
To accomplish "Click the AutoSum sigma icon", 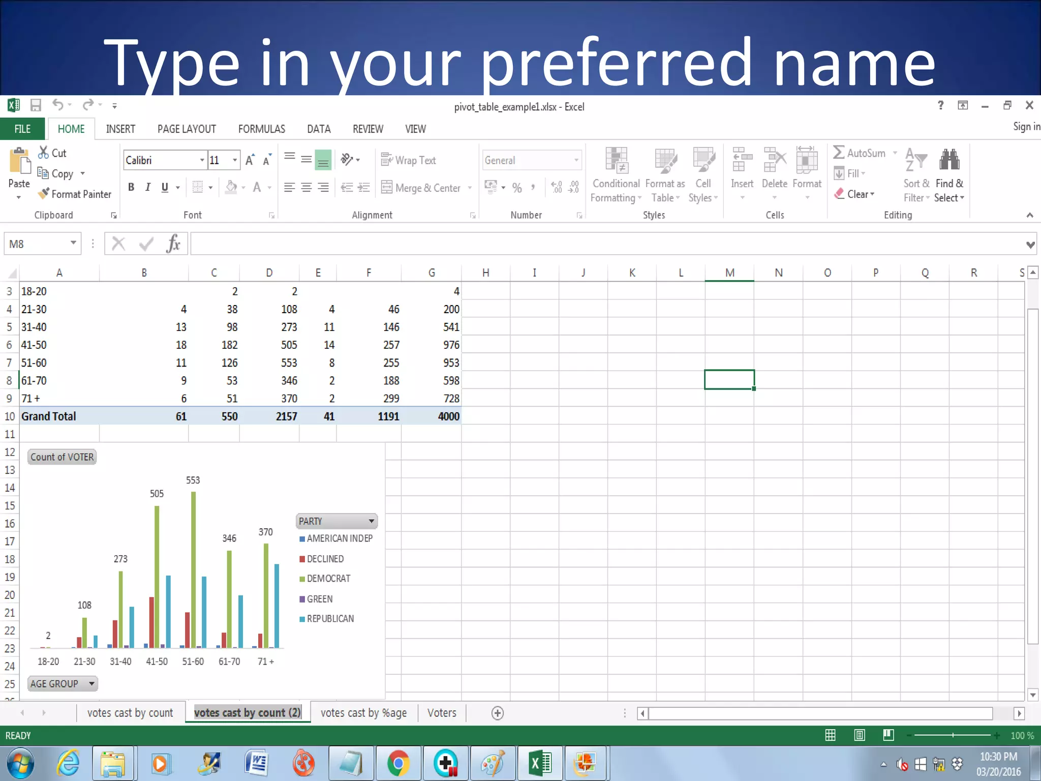I will tap(839, 153).
